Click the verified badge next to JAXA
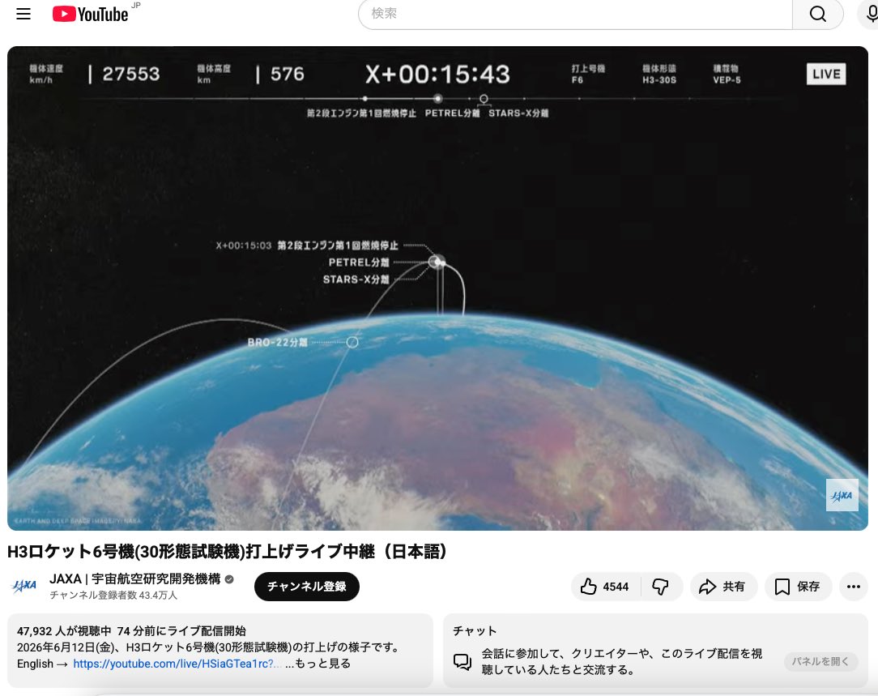Screen dimensions: 878x696 [229, 579]
